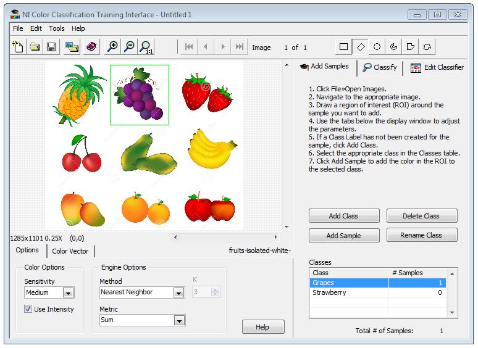This screenshot has height=348, width=478.
Task: Select the Oval ROI tool
Action: [377, 47]
